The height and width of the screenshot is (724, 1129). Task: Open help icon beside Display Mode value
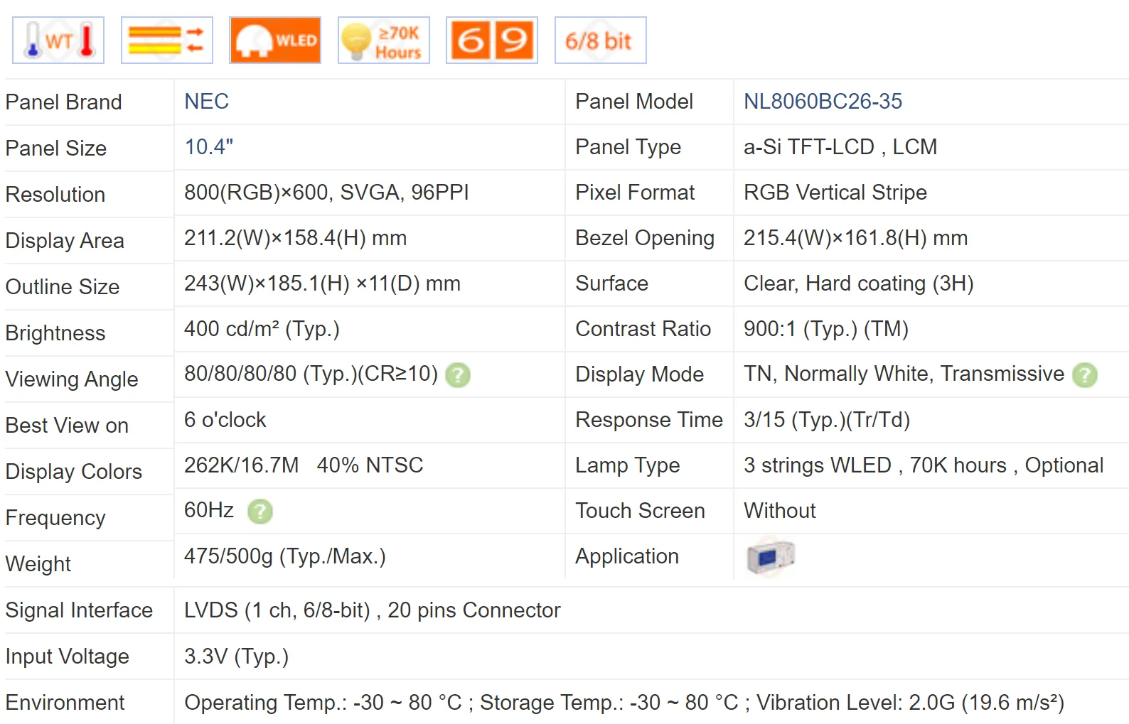point(1085,374)
